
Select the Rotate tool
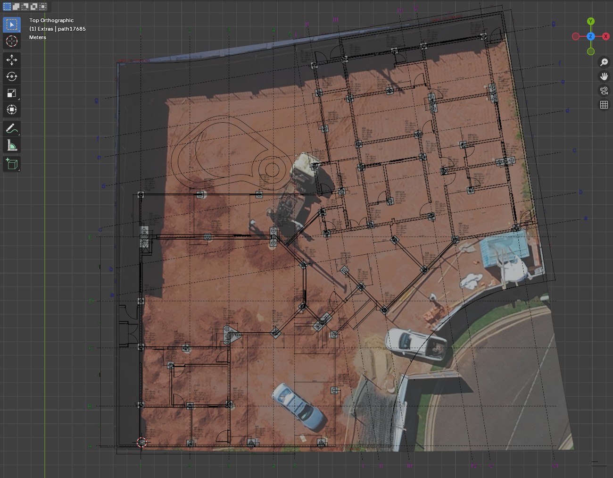click(12, 76)
